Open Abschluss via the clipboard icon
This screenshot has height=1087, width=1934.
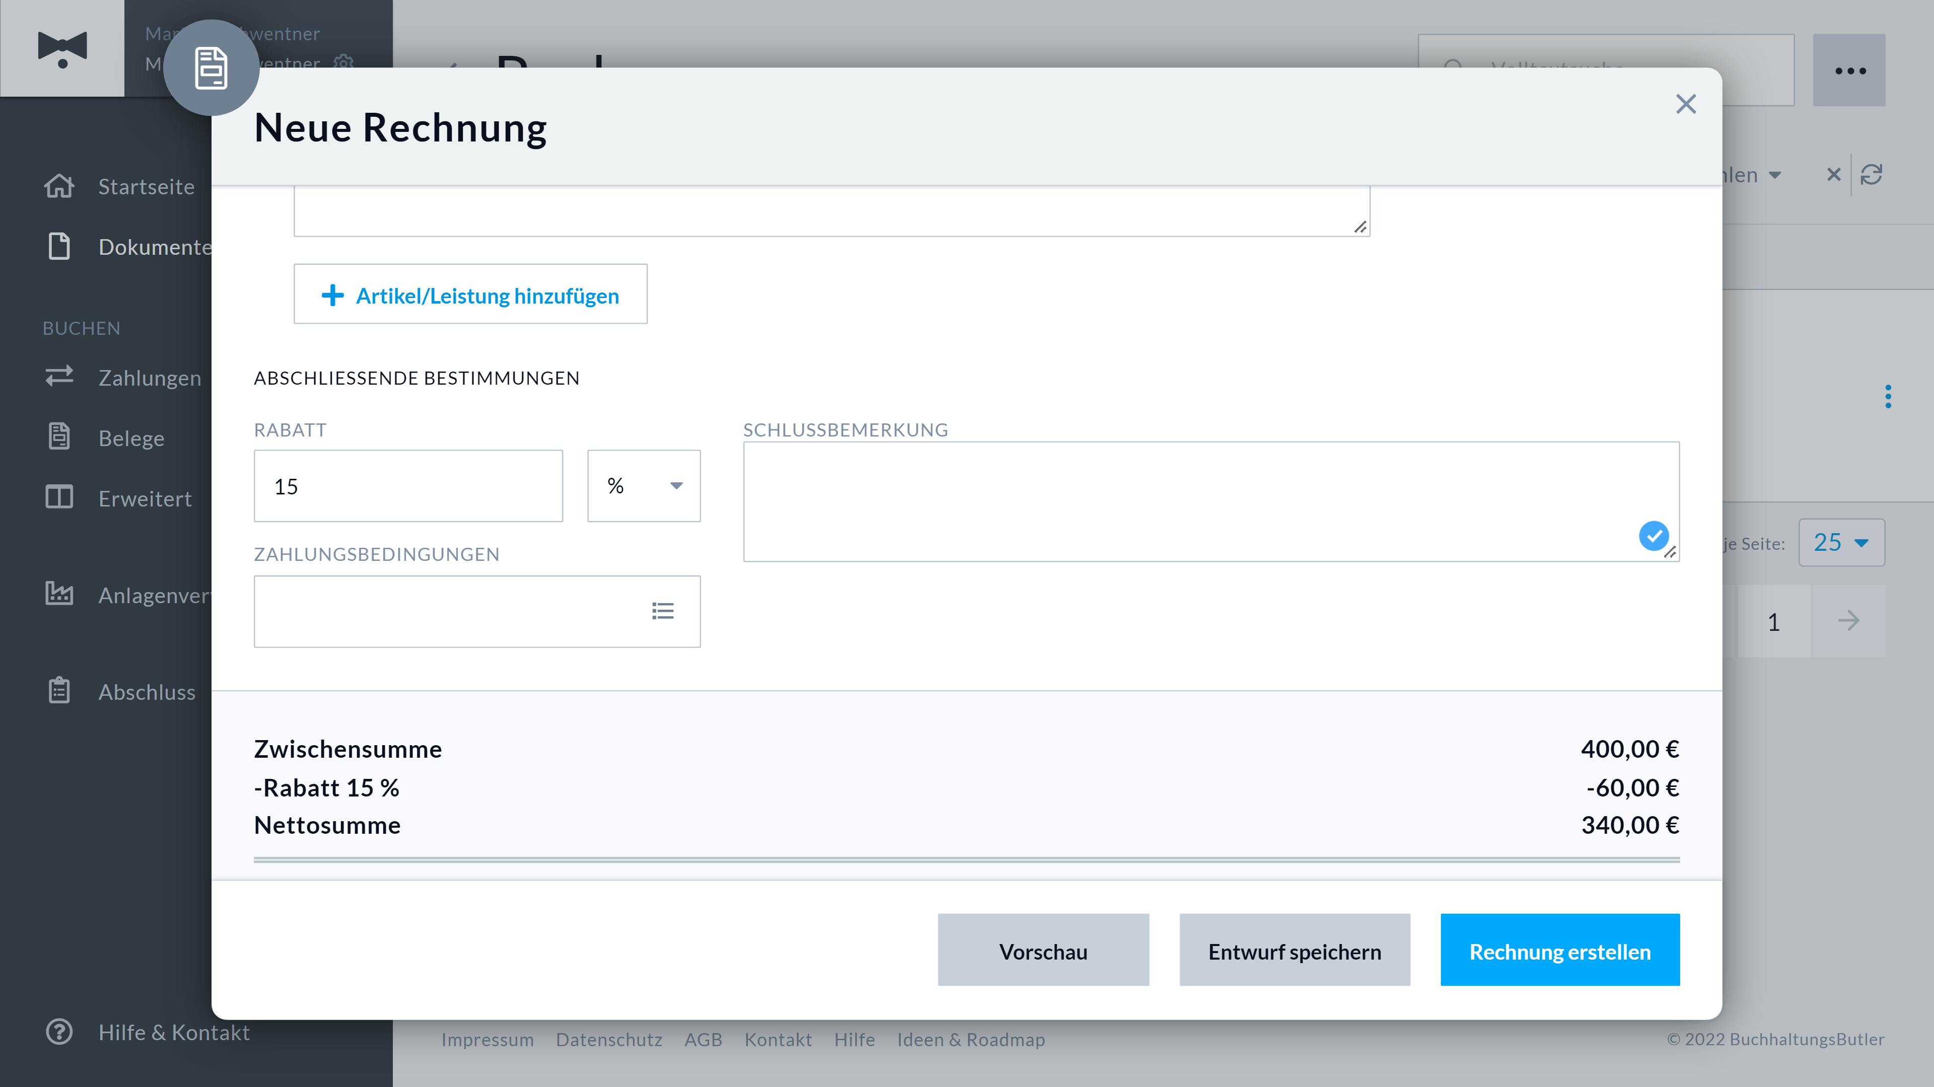59,691
